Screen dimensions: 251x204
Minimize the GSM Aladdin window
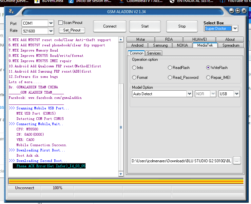231,11
